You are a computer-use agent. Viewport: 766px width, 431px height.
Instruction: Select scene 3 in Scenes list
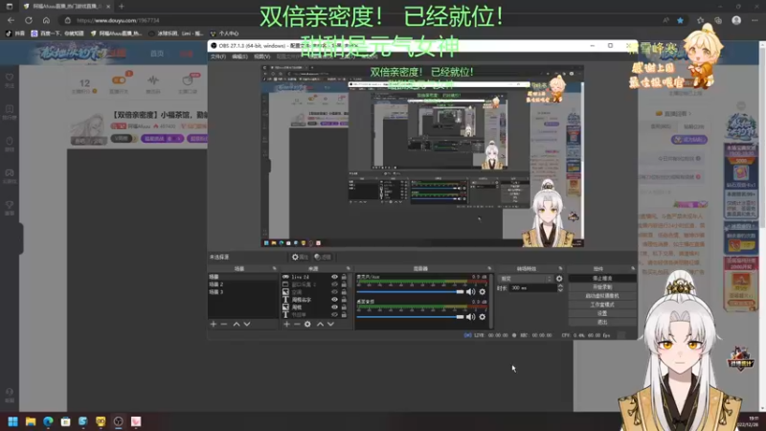243,292
